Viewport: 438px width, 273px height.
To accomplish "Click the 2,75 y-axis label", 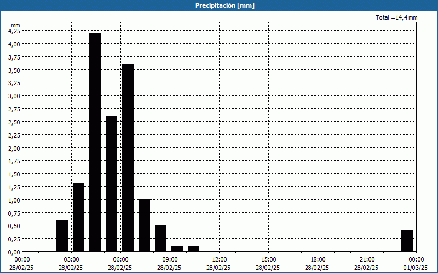I will click(x=14, y=109).
